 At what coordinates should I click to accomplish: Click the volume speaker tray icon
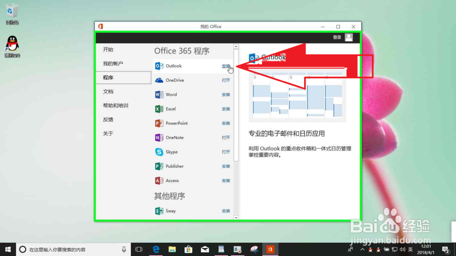pyautogui.click(x=403, y=249)
